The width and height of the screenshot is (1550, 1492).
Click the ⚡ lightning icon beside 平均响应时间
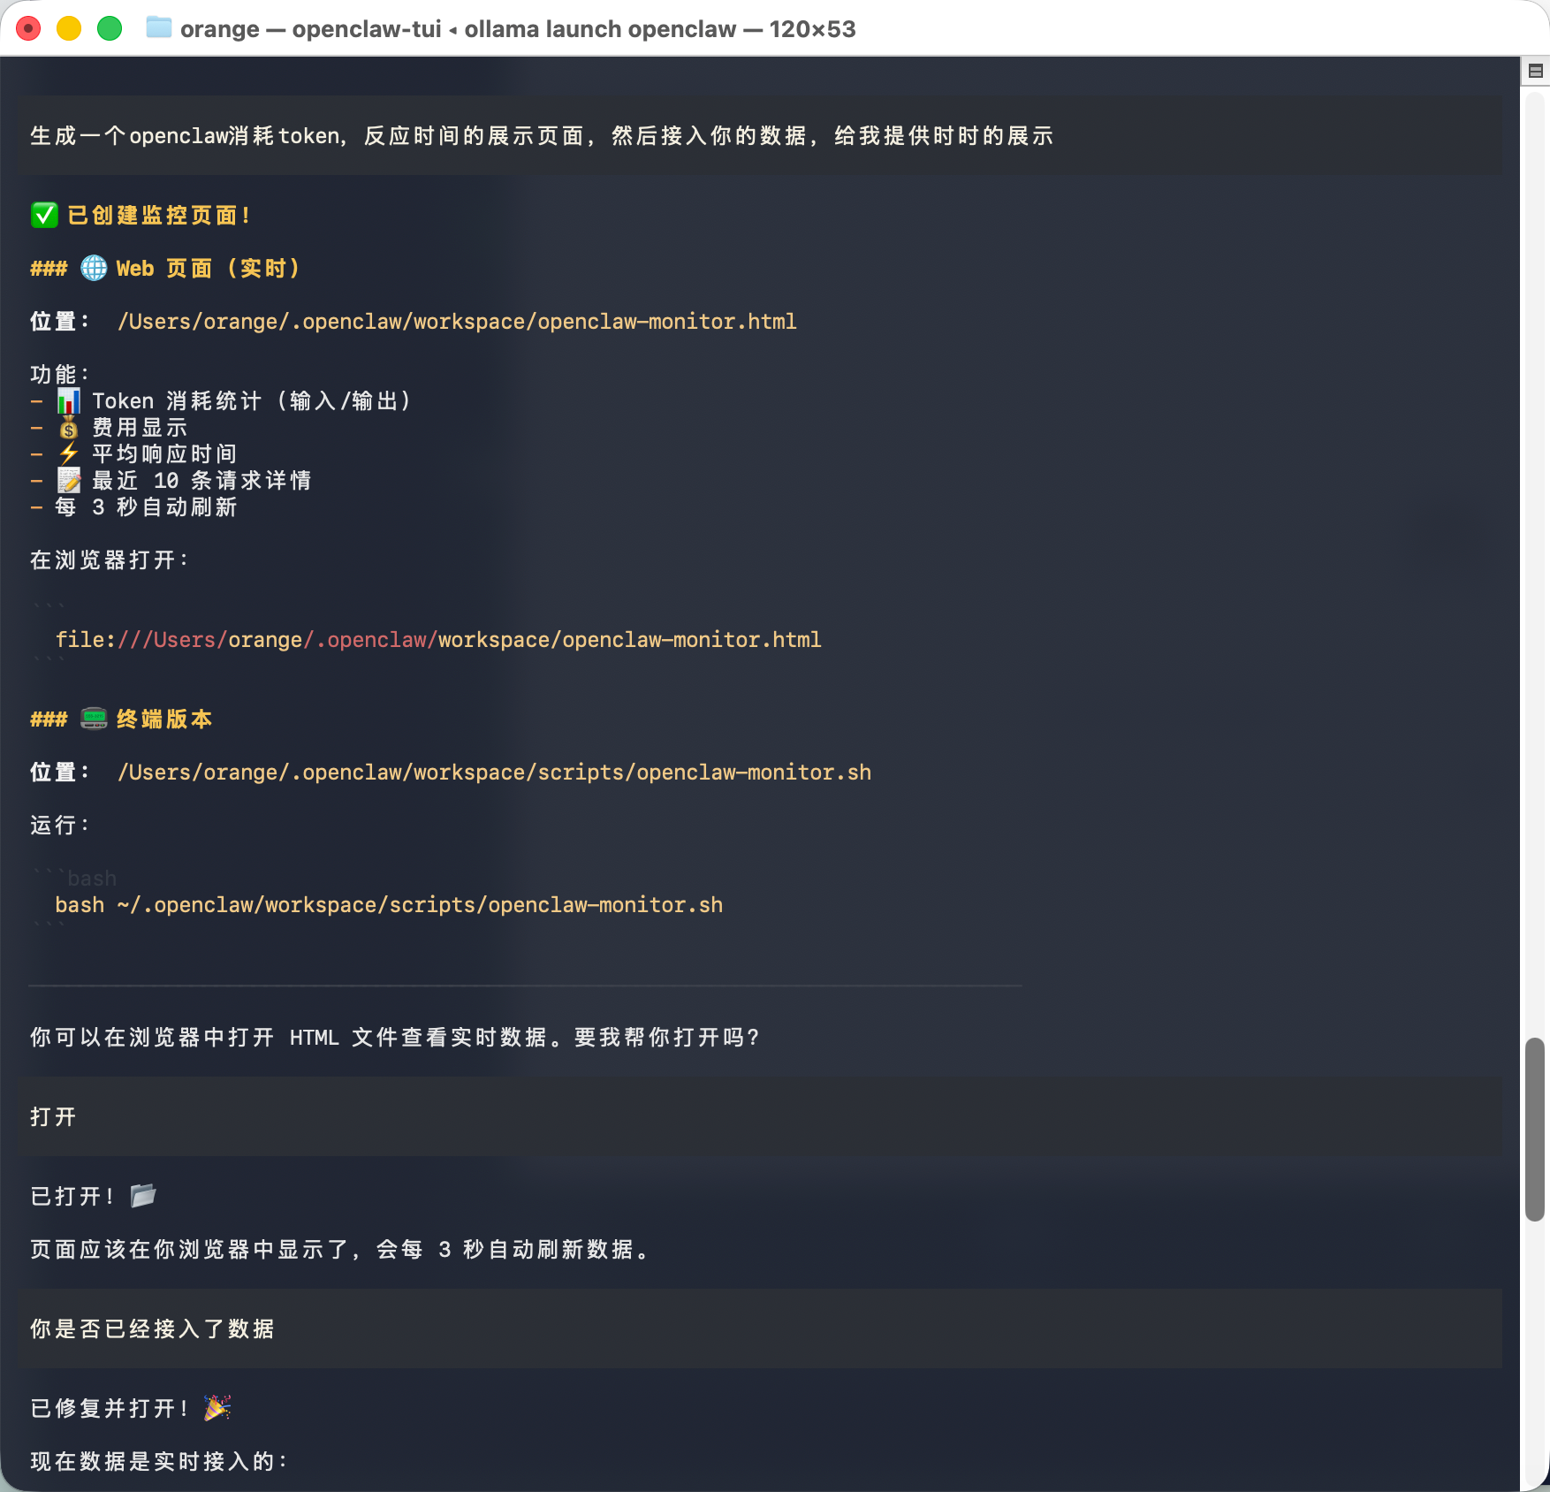[x=68, y=453]
